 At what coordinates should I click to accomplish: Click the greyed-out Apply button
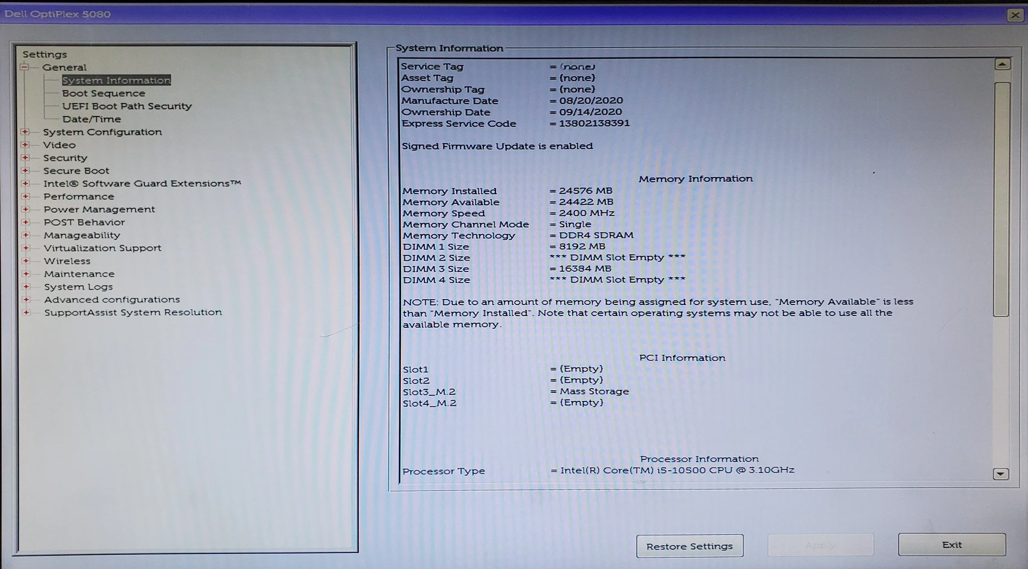pos(821,545)
